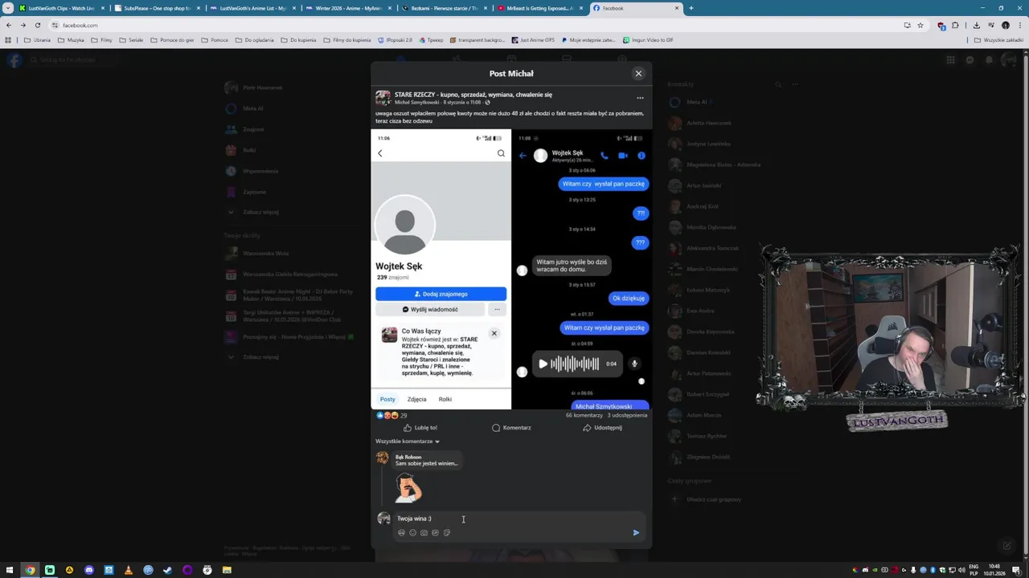1029x578 pixels.
Task: Open Bąk Robson's commenter name
Action: click(x=408, y=457)
